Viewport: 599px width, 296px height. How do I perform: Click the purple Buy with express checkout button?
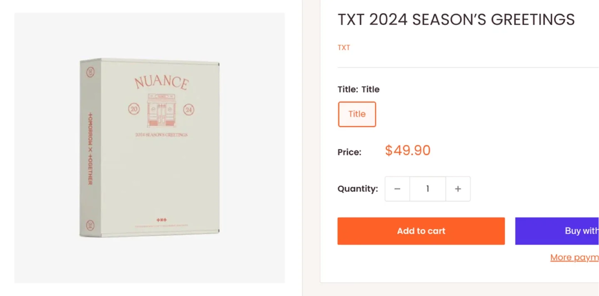pos(578,231)
